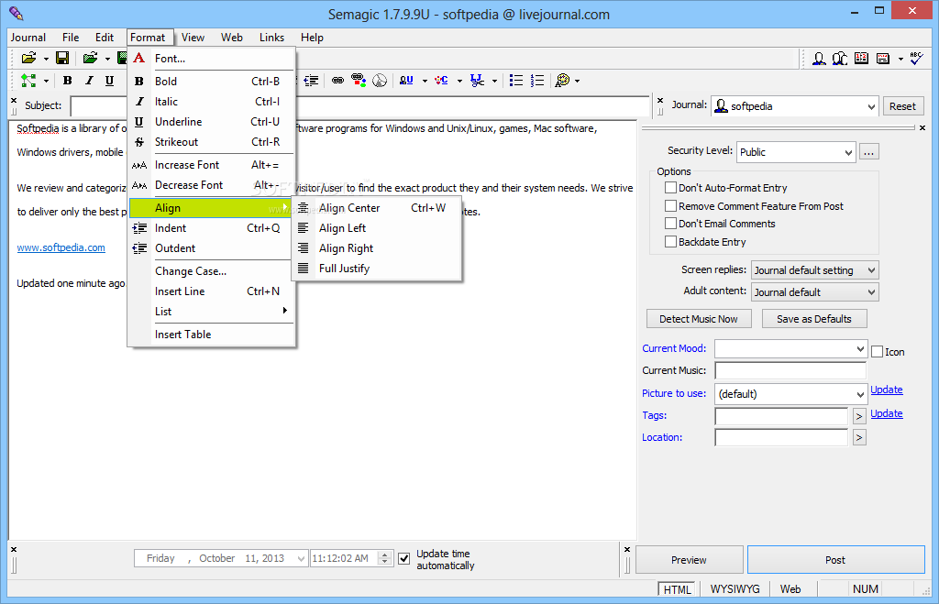Click the smiley palette toolbar icon

[x=562, y=81]
